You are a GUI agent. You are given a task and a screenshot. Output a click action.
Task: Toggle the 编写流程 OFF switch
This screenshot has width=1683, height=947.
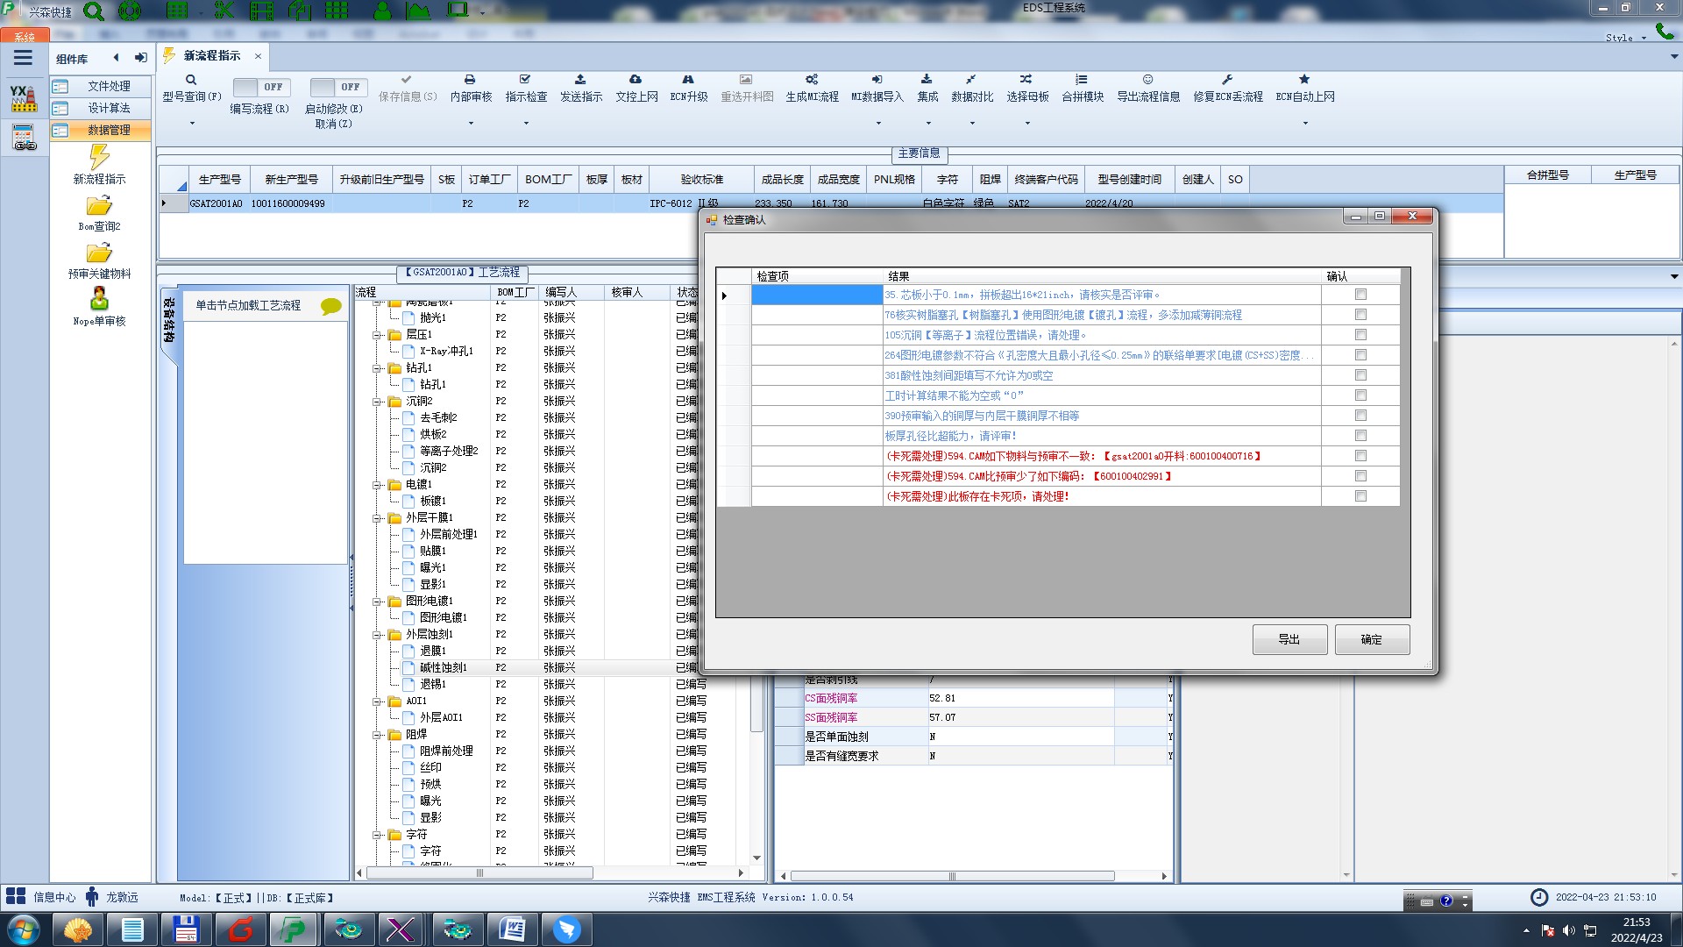pos(259,87)
